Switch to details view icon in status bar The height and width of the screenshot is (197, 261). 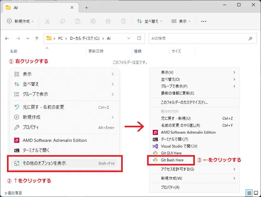click(x=249, y=193)
